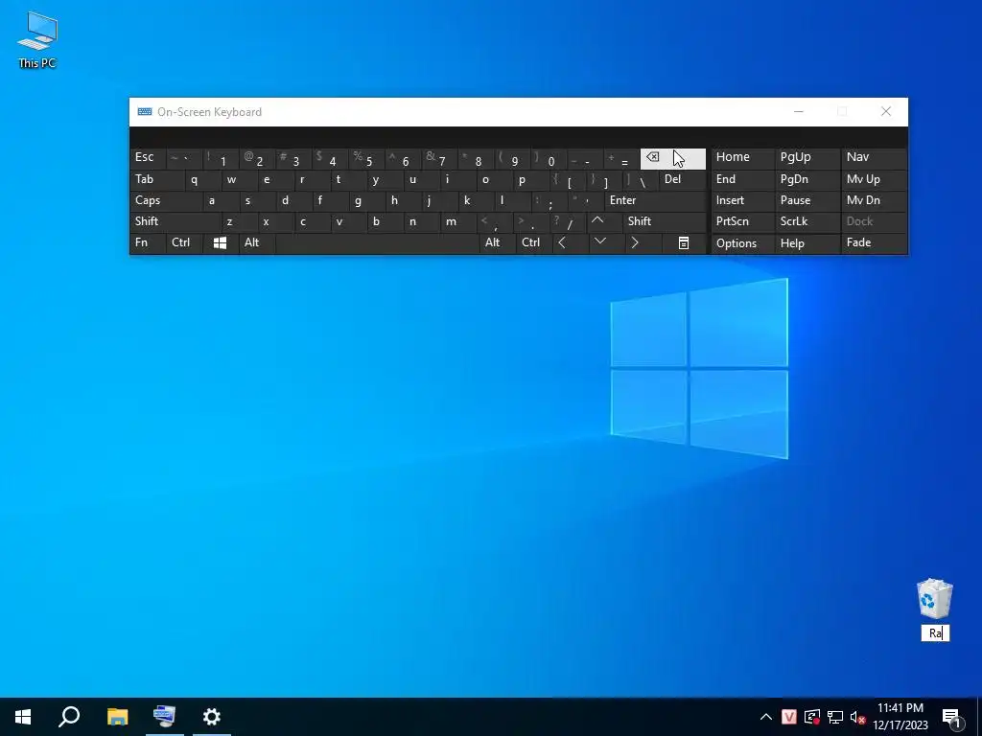Viewport: 982px width, 736px height.
Task: Click the Mv Dn key
Action: [x=874, y=201]
